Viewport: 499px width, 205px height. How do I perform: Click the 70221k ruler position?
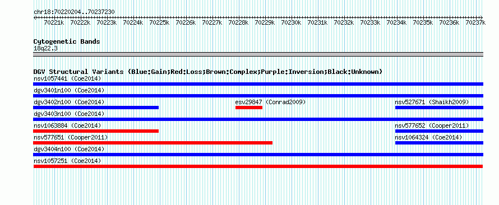pyautogui.click(x=54, y=22)
